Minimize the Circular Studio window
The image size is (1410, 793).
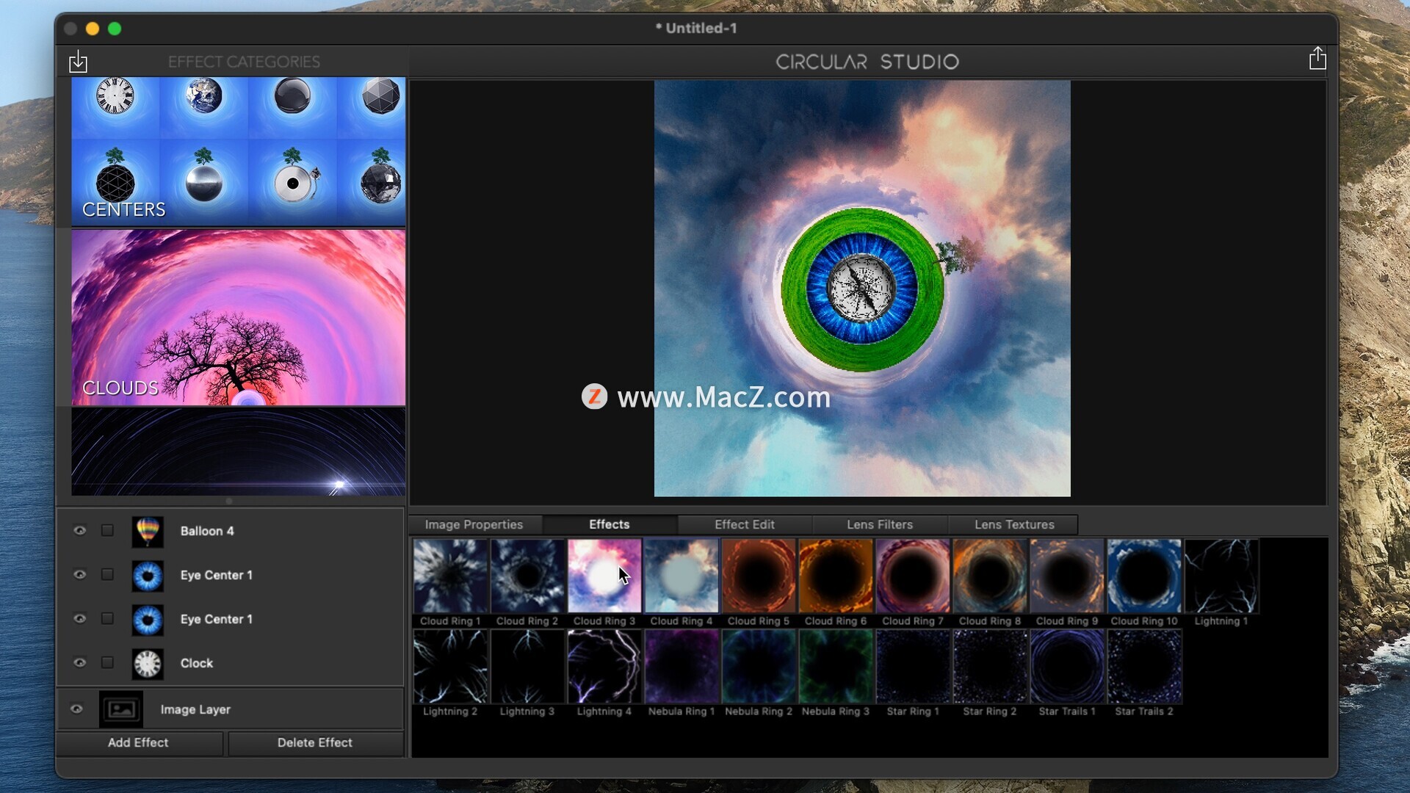[x=93, y=29]
